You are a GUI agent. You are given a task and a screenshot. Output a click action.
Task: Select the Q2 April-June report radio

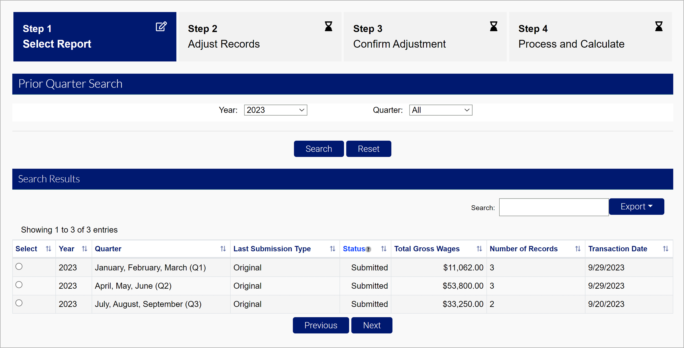point(19,285)
